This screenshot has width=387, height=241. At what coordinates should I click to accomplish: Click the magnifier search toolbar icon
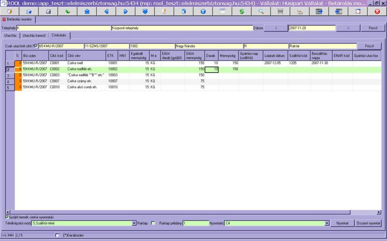(x=261, y=11)
